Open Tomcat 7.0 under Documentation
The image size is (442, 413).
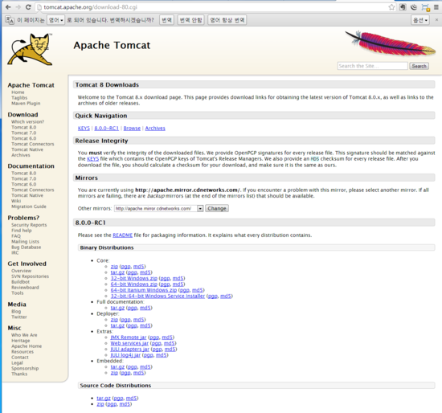click(24, 178)
